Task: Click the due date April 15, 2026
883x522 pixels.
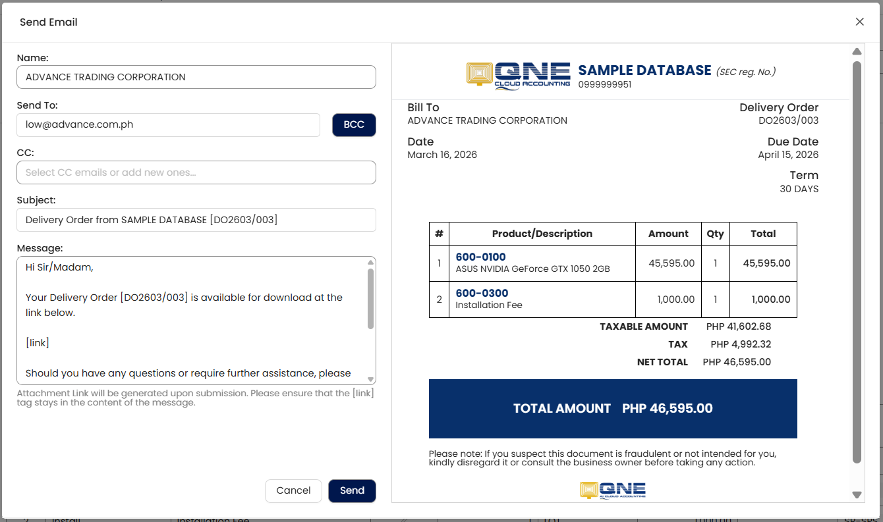Action: (788, 155)
